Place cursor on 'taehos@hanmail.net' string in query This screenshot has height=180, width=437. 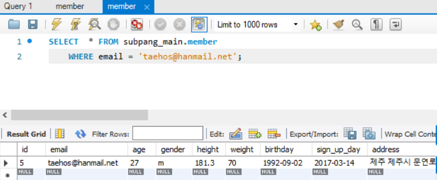[188, 57]
